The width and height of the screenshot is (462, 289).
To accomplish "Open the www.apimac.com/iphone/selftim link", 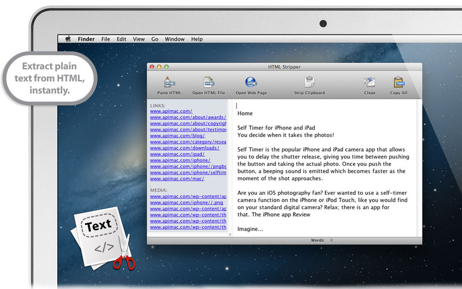I will 188,173.
